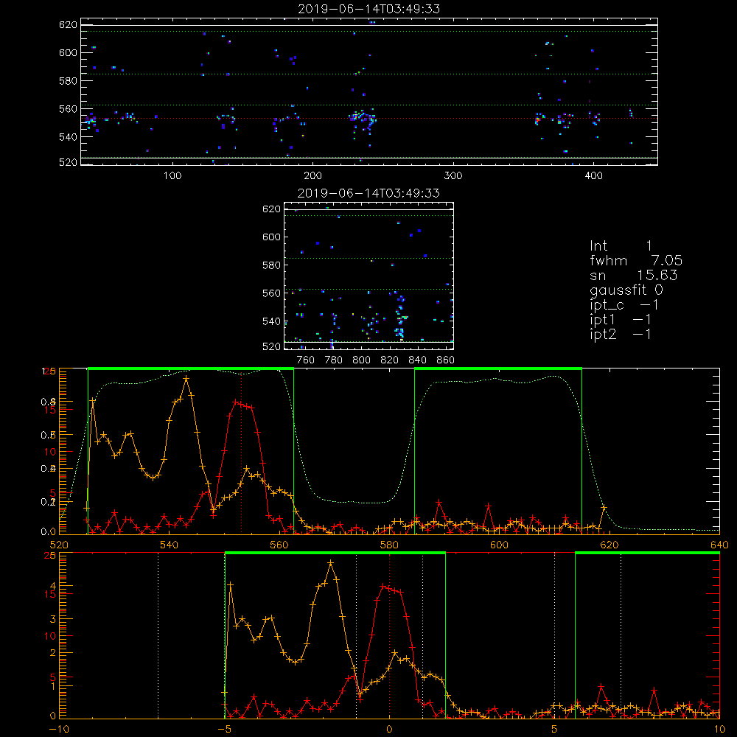This screenshot has width=737, height=737.
Task: Select the 'ipt1 -1' readout line
Action: point(621,320)
